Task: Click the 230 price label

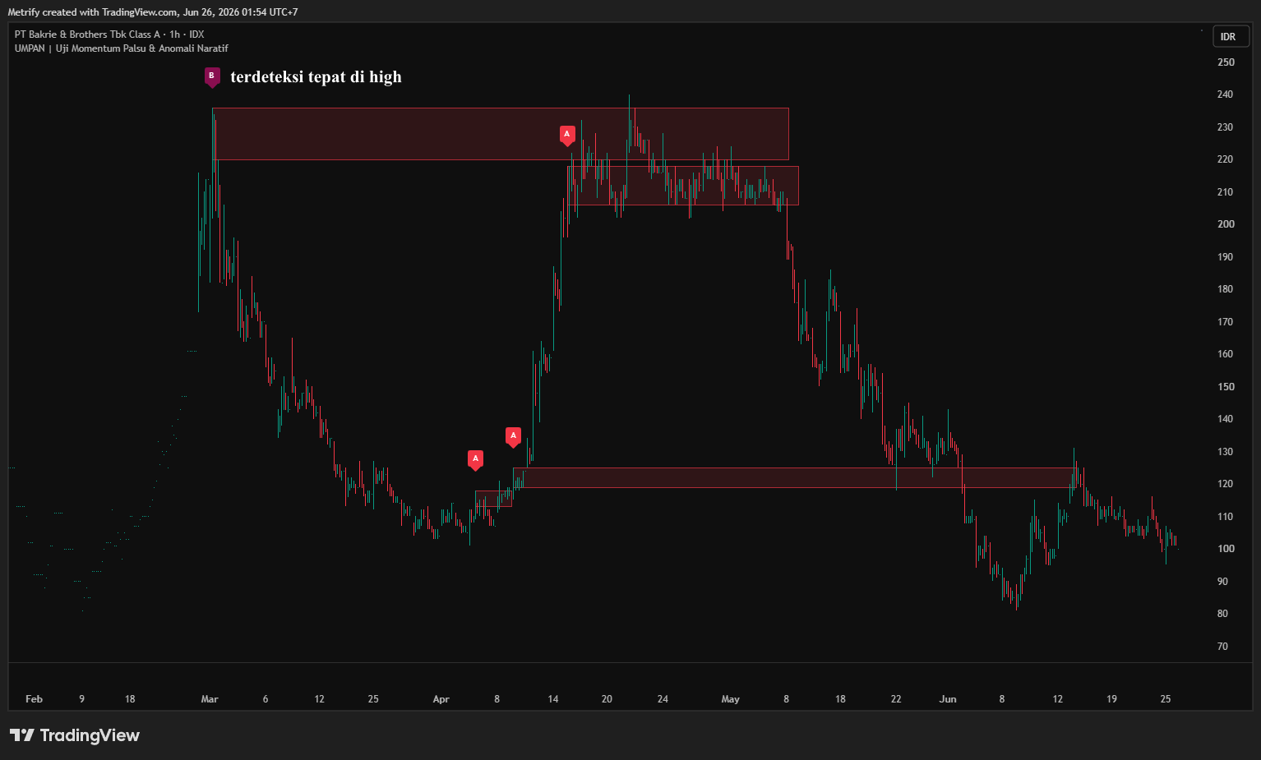Action: (1225, 127)
